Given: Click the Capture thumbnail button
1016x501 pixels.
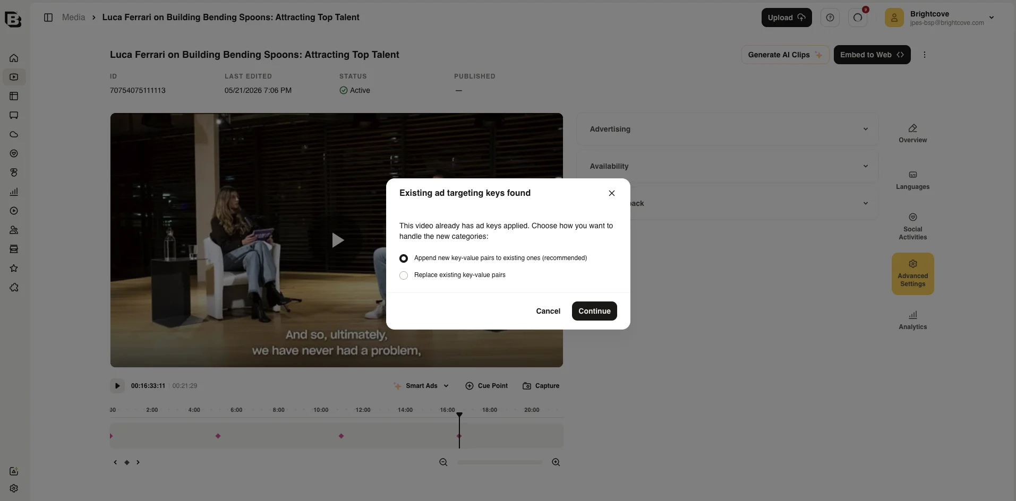Looking at the screenshot, I should [541, 386].
